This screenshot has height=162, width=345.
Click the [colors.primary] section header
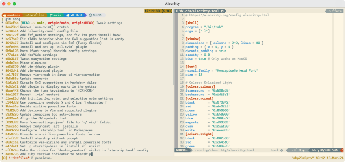pos(201,87)
